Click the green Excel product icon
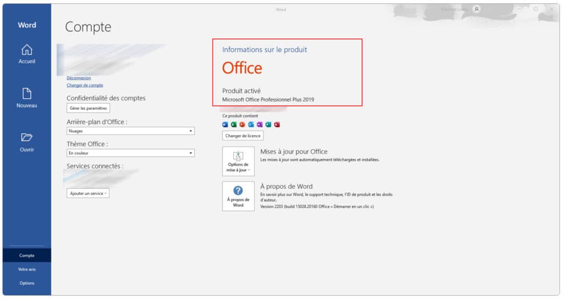The width and height of the screenshot is (563, 299). 234,125
